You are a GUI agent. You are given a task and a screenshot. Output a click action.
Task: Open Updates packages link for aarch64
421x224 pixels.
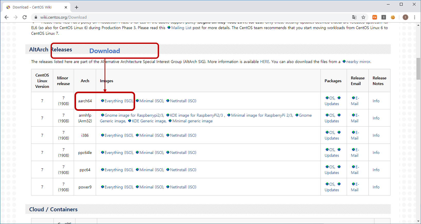(332, 104)
